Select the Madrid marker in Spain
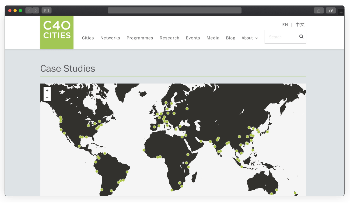This screenshot has width=350, height=203. click(x=154, y=127)
